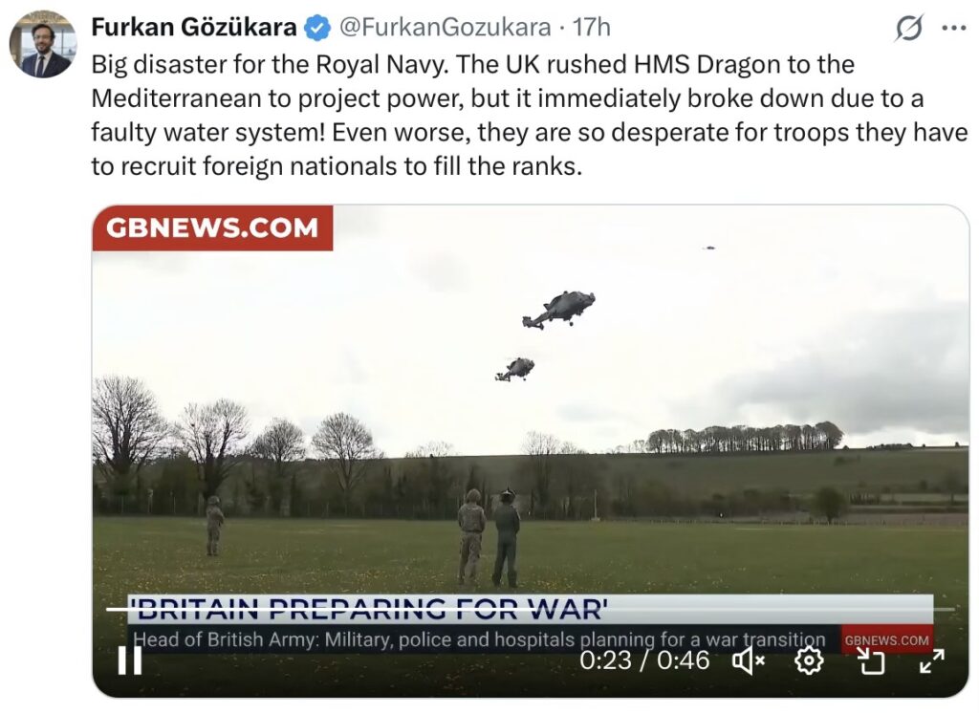The image size is (979, 713).
Task: Click the tweet text body
Action: (x=530, y=116)
